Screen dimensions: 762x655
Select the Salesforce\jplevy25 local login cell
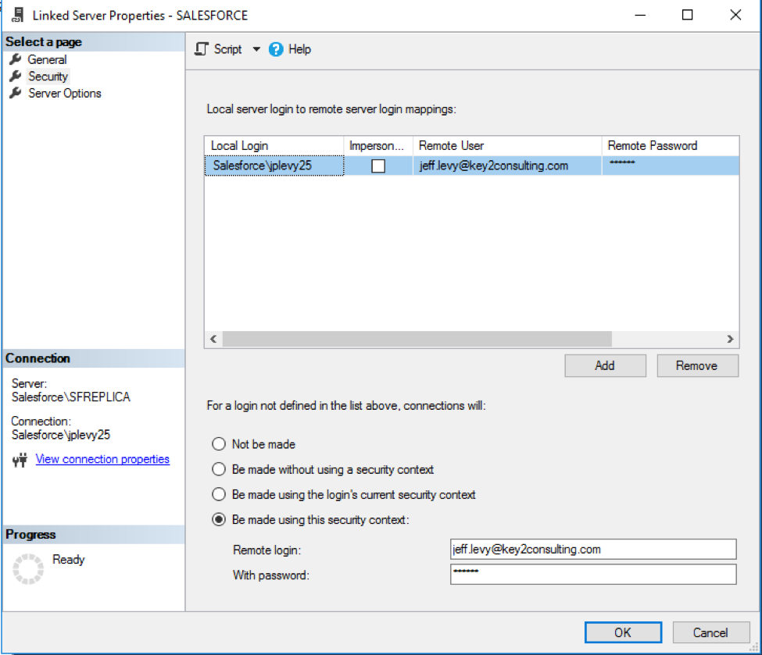[274, 166]
